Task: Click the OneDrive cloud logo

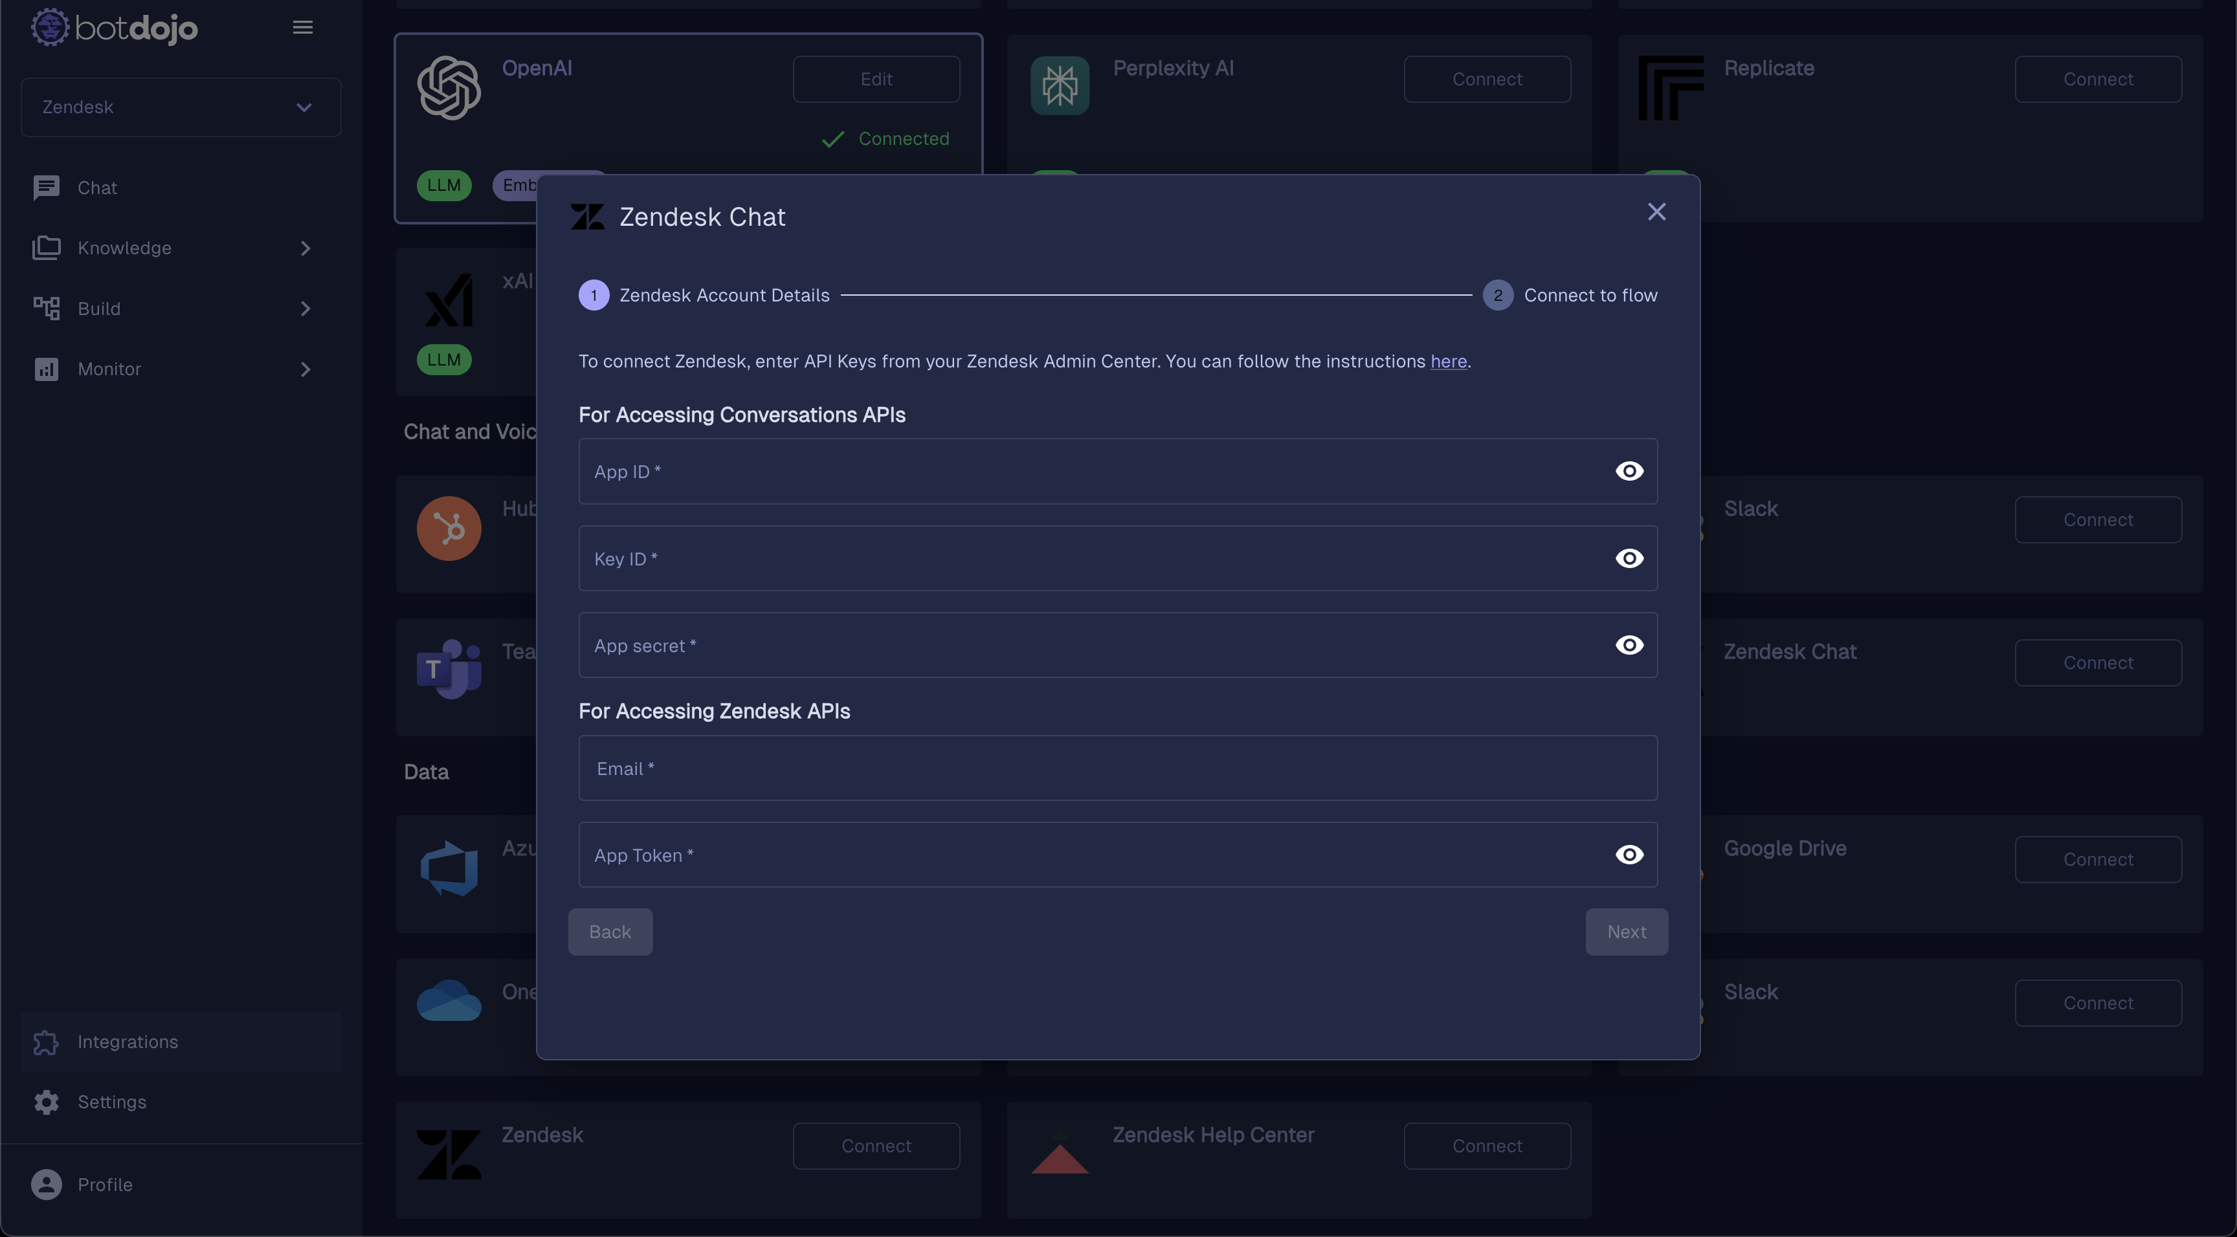Action: click(449, 1001)
